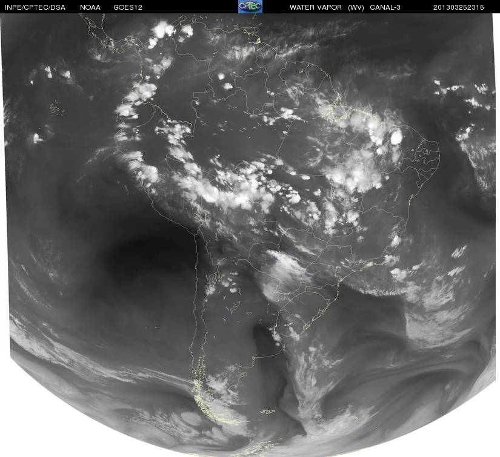Click the CANAL-3 channel label
Viewport: 500px width, 457px height.
[385, 7]
